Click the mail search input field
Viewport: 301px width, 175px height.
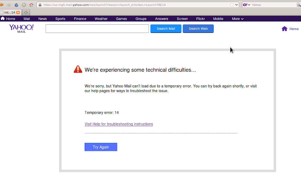pyautogui.click(x=97, y=29)
